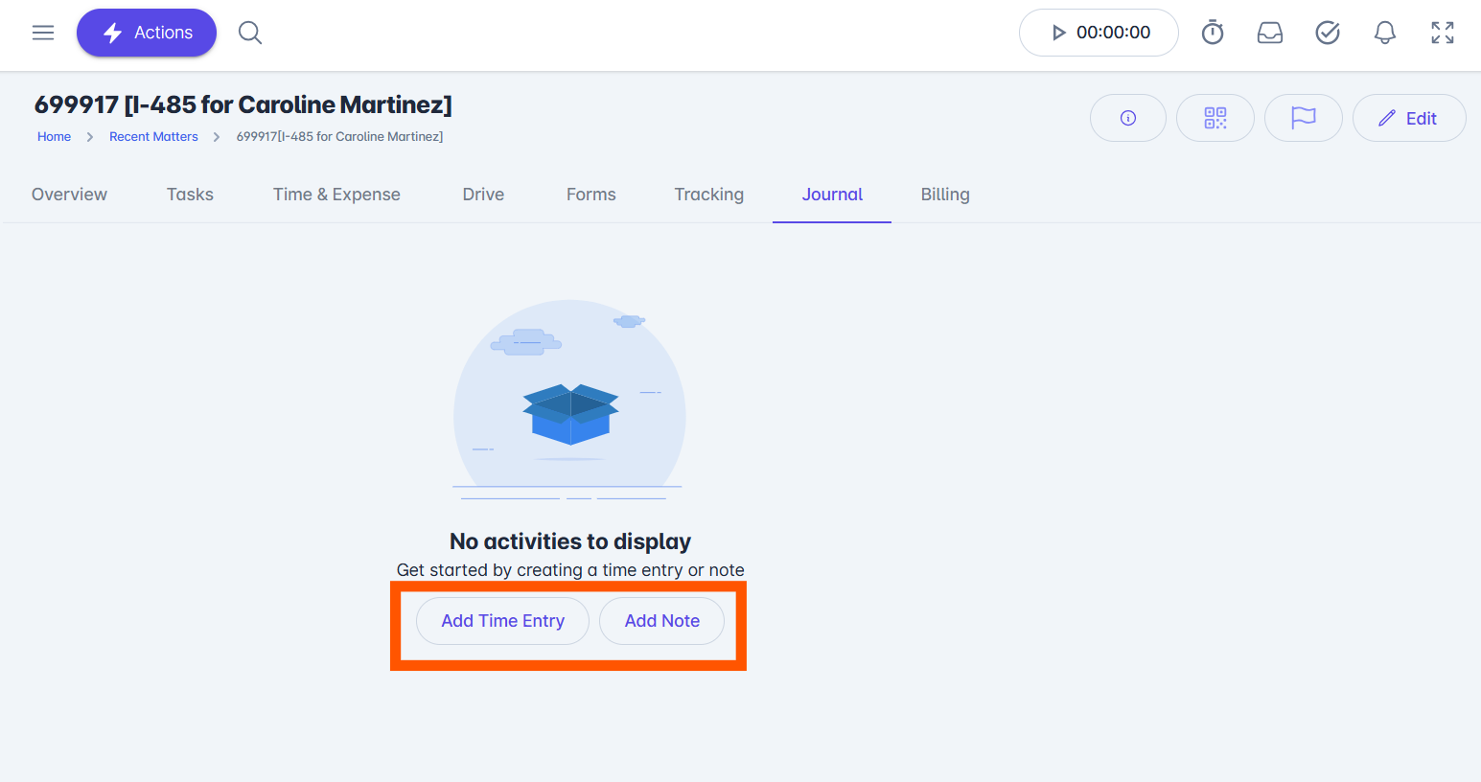Open the Actions menu button

pos(147,33)
